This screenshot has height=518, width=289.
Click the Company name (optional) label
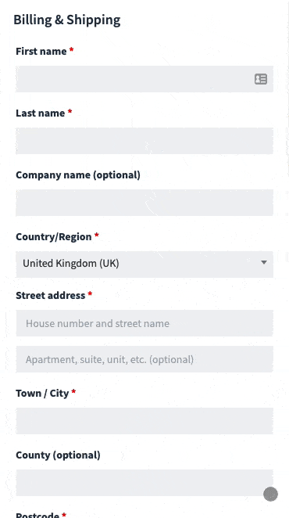[78, 174]
